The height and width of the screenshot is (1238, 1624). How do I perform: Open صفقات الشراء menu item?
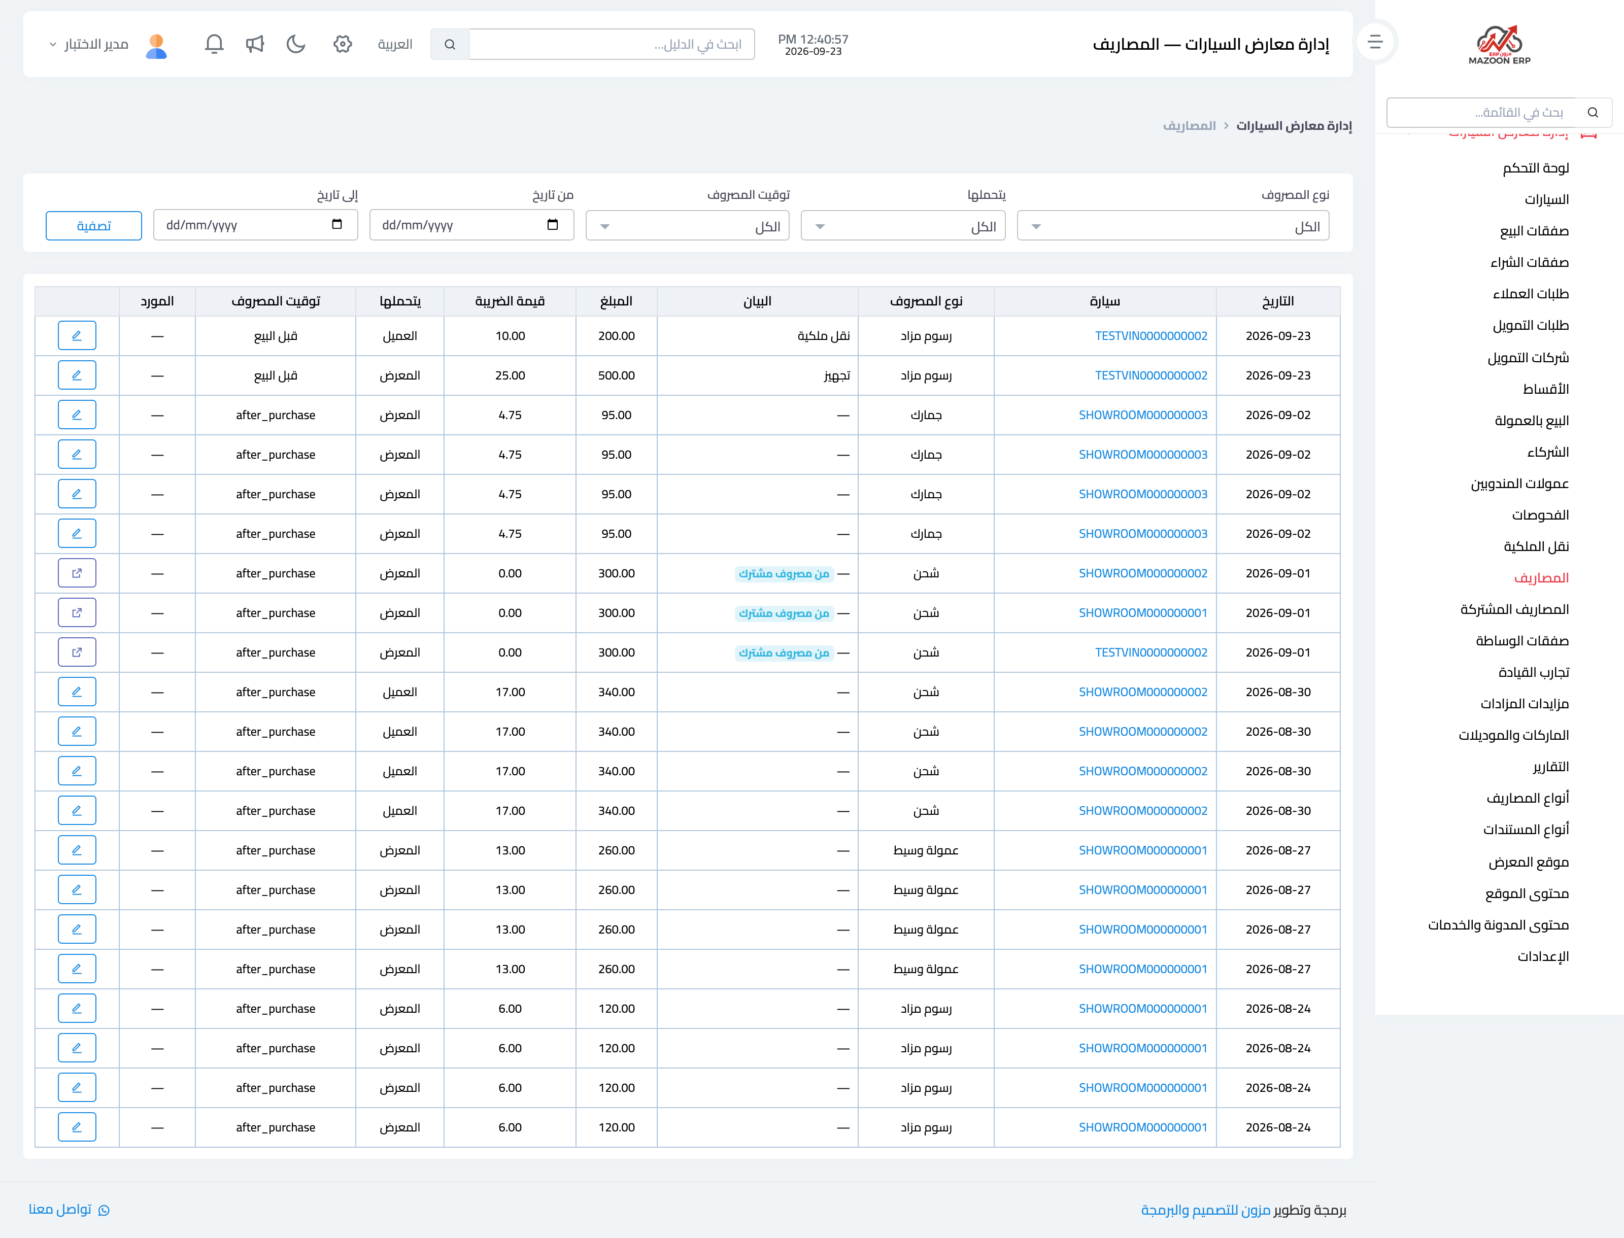[x=1530, y=262]
